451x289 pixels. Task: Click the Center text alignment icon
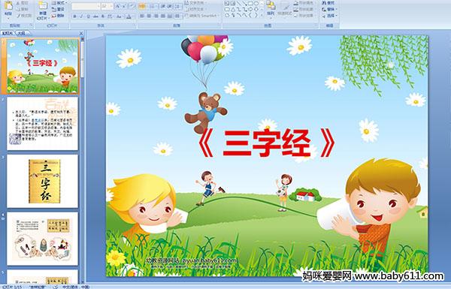tap(149, 17)
